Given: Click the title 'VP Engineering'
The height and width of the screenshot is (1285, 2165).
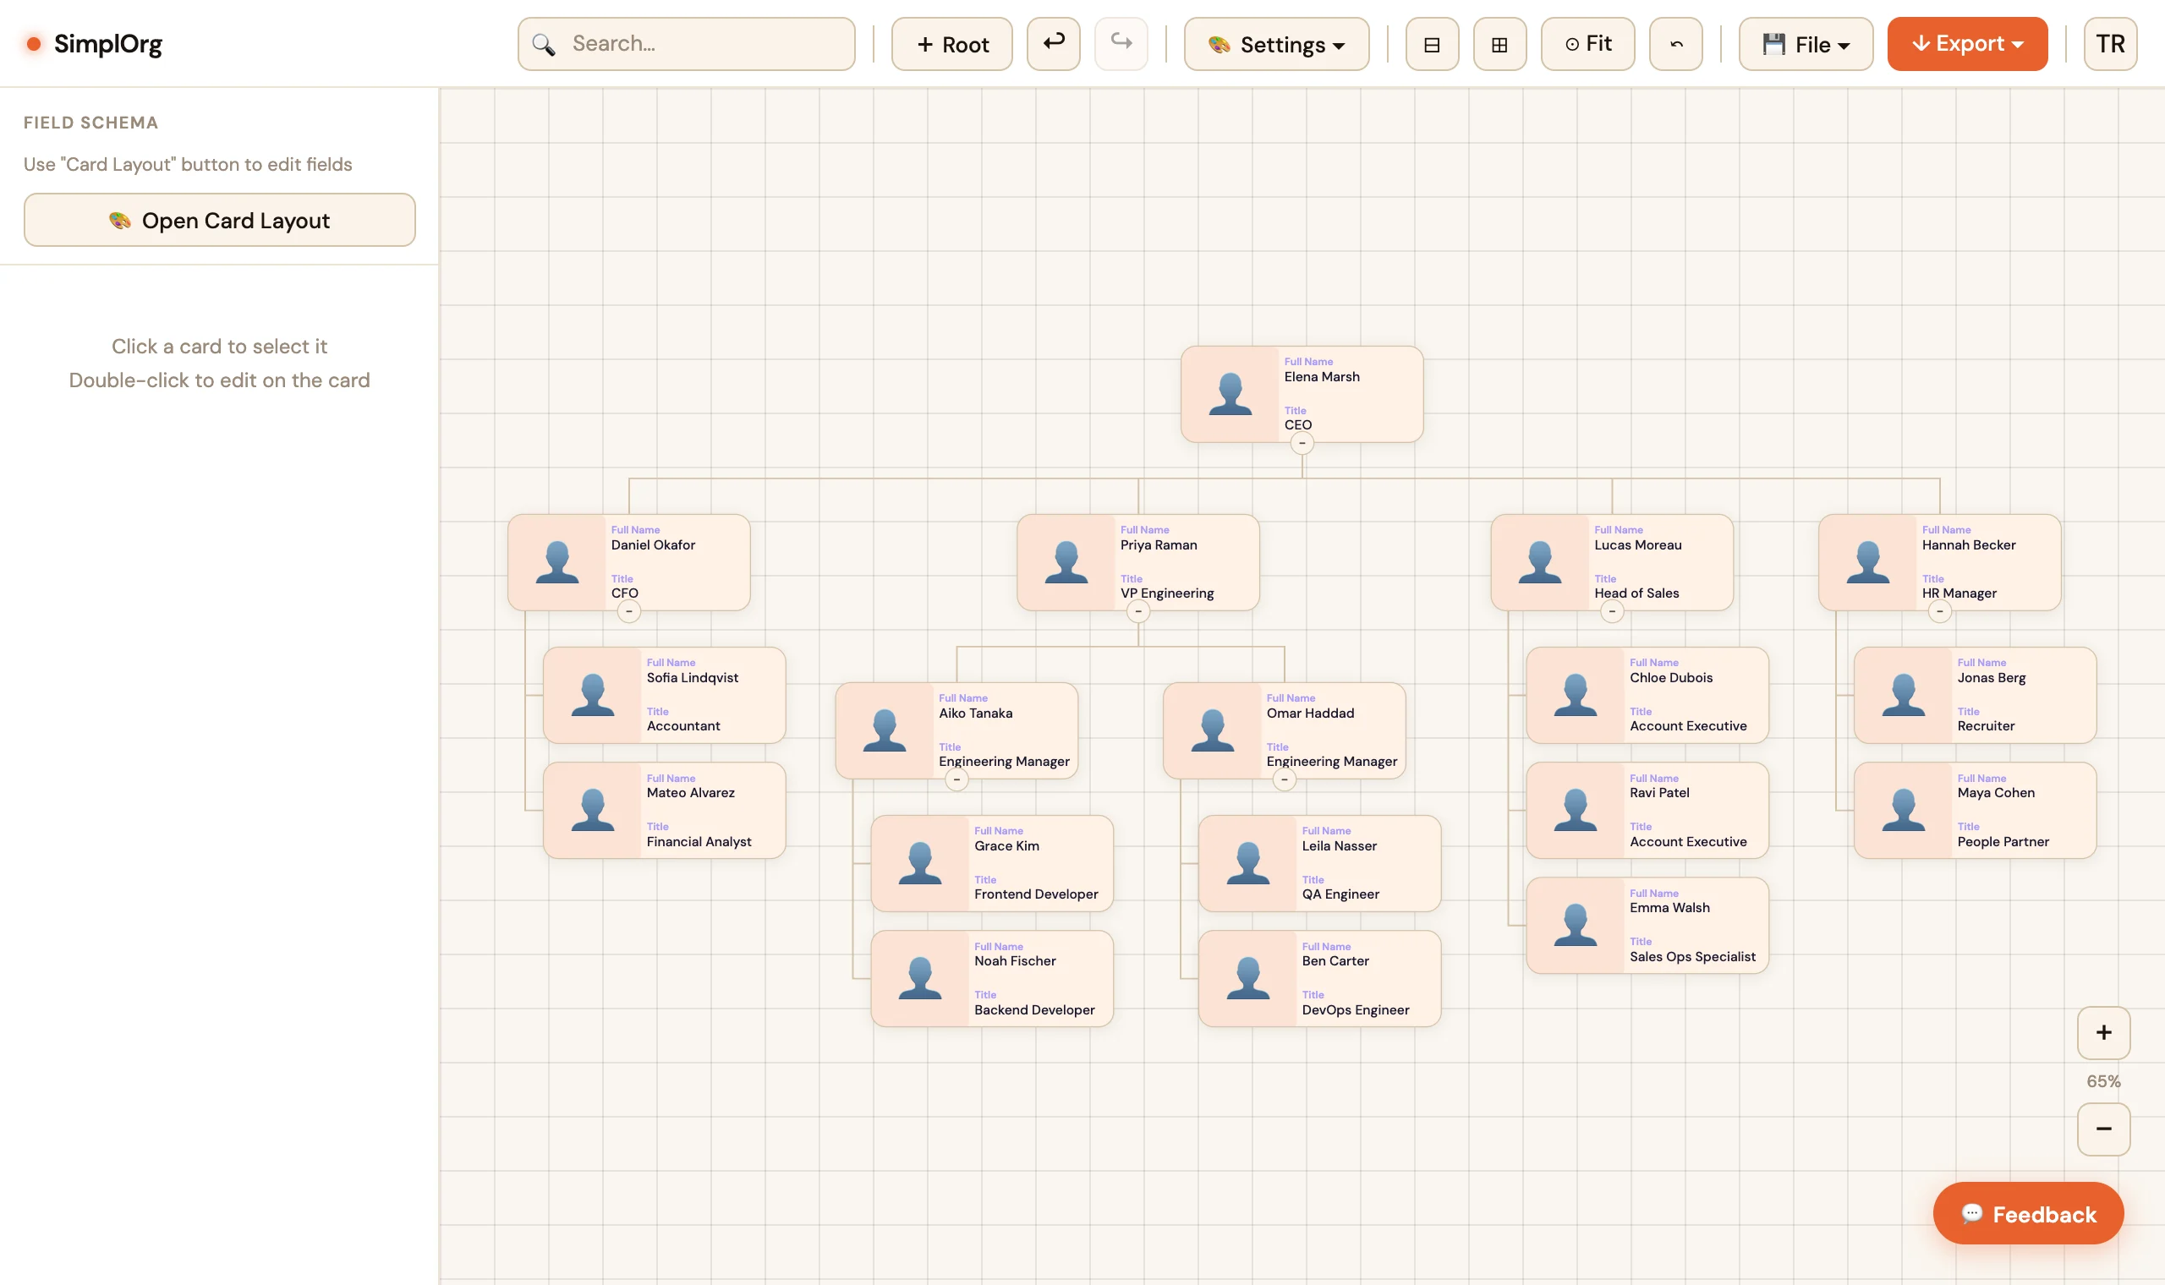Looking at the screenshot, I should coord(1166,593).
